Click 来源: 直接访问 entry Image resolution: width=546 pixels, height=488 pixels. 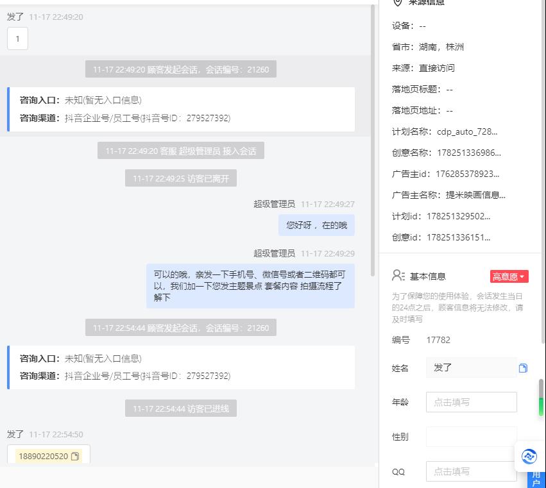[x=423, y=68]
